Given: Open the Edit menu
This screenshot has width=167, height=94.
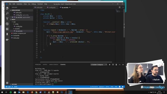Looking at the screenshot, I should pos(14,4).
